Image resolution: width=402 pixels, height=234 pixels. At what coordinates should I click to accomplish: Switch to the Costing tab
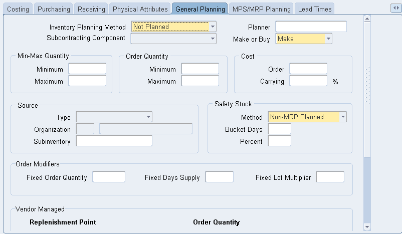18,9
